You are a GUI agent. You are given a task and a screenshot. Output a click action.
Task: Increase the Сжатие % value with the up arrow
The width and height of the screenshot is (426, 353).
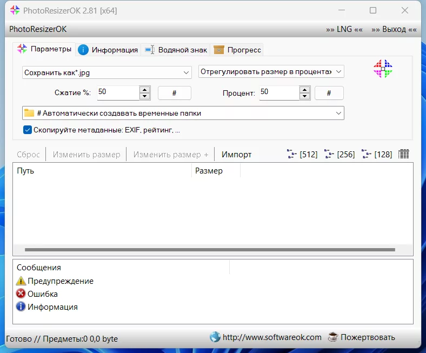point(144,90)
